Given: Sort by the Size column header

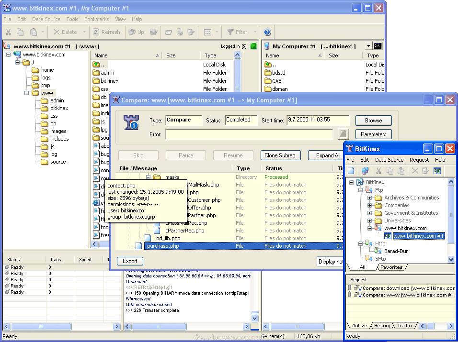Looking at the screenshot, I should click(171, 55).
